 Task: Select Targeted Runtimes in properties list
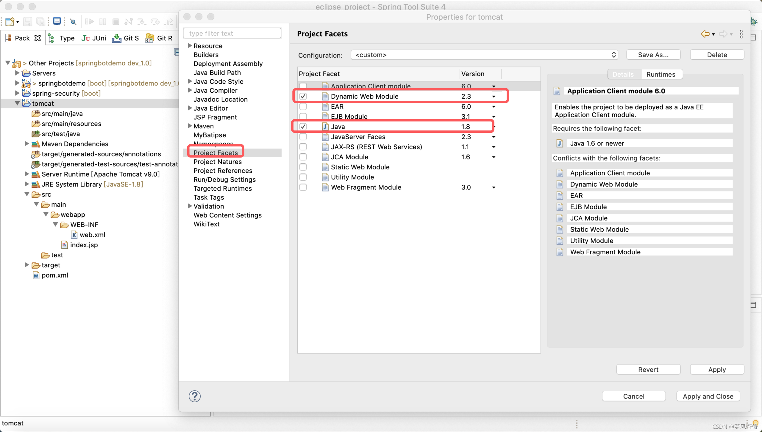[x=223, y=188]
